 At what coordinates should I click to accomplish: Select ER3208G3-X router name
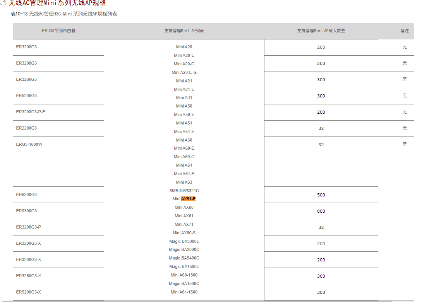(29, 259)
